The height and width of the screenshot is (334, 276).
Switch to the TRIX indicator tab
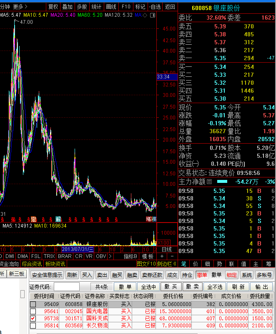coord(49,256)
